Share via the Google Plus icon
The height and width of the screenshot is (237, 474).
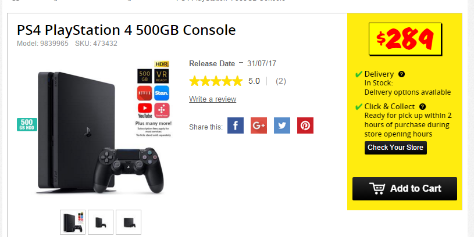click(259, 125)
